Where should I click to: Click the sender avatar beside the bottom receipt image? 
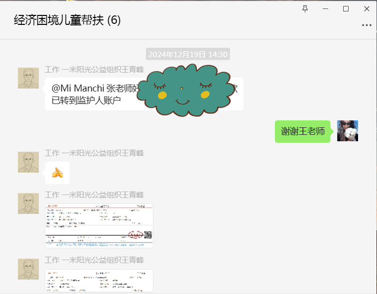[28, 269]
